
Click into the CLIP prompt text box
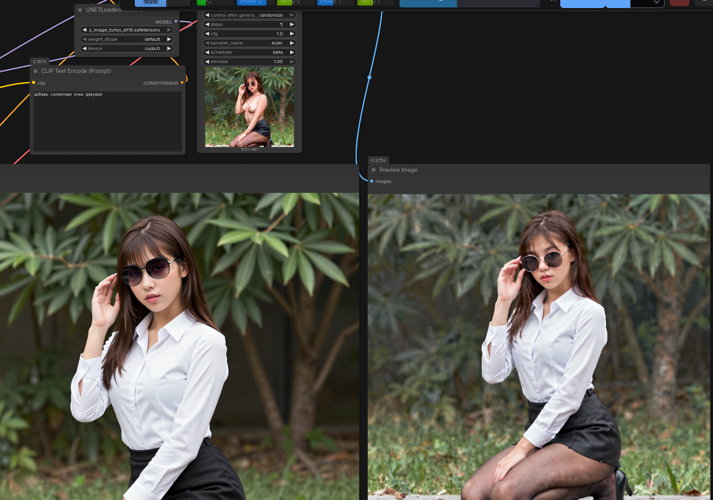pyautogui.click(x=108, y=121)
